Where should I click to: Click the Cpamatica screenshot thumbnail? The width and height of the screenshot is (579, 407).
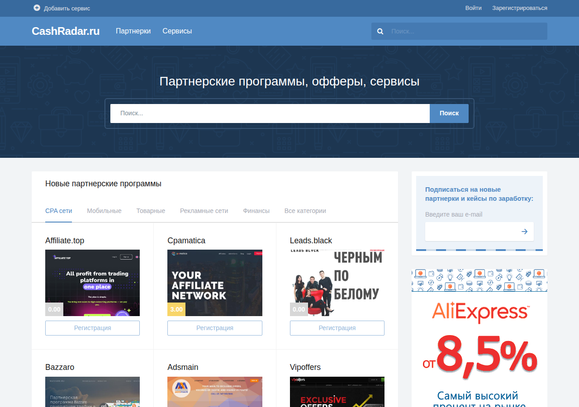215,283
